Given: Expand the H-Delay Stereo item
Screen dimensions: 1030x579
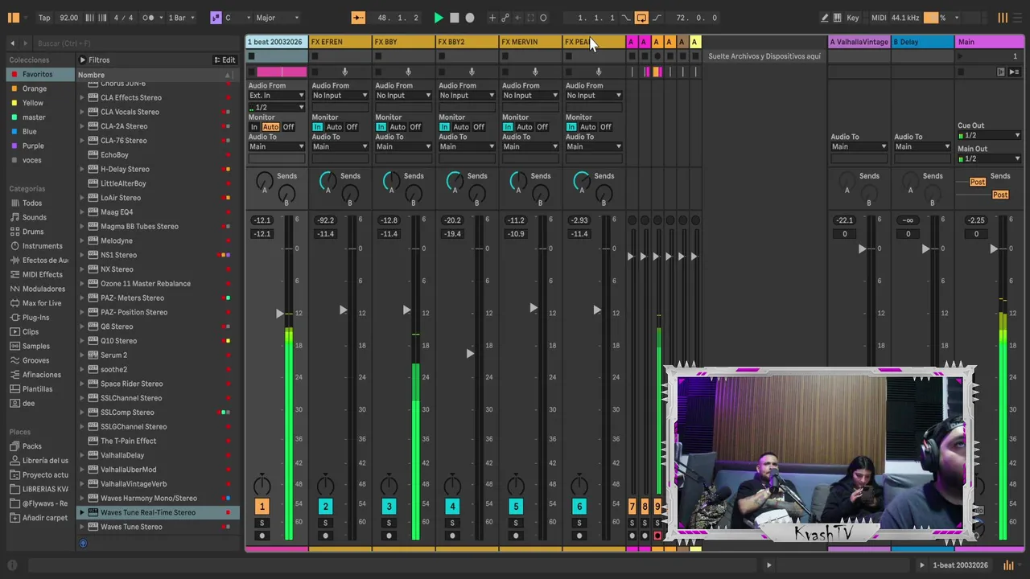Looking at the screenshot, I should (x=82, y=170).
